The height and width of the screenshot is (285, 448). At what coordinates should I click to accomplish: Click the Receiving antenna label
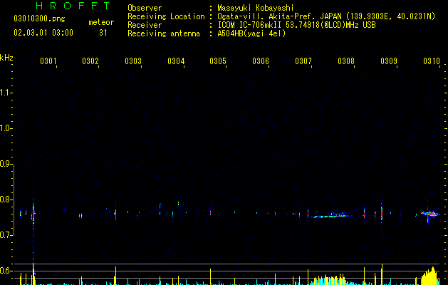pyautogui.click(x=164, y=33)
